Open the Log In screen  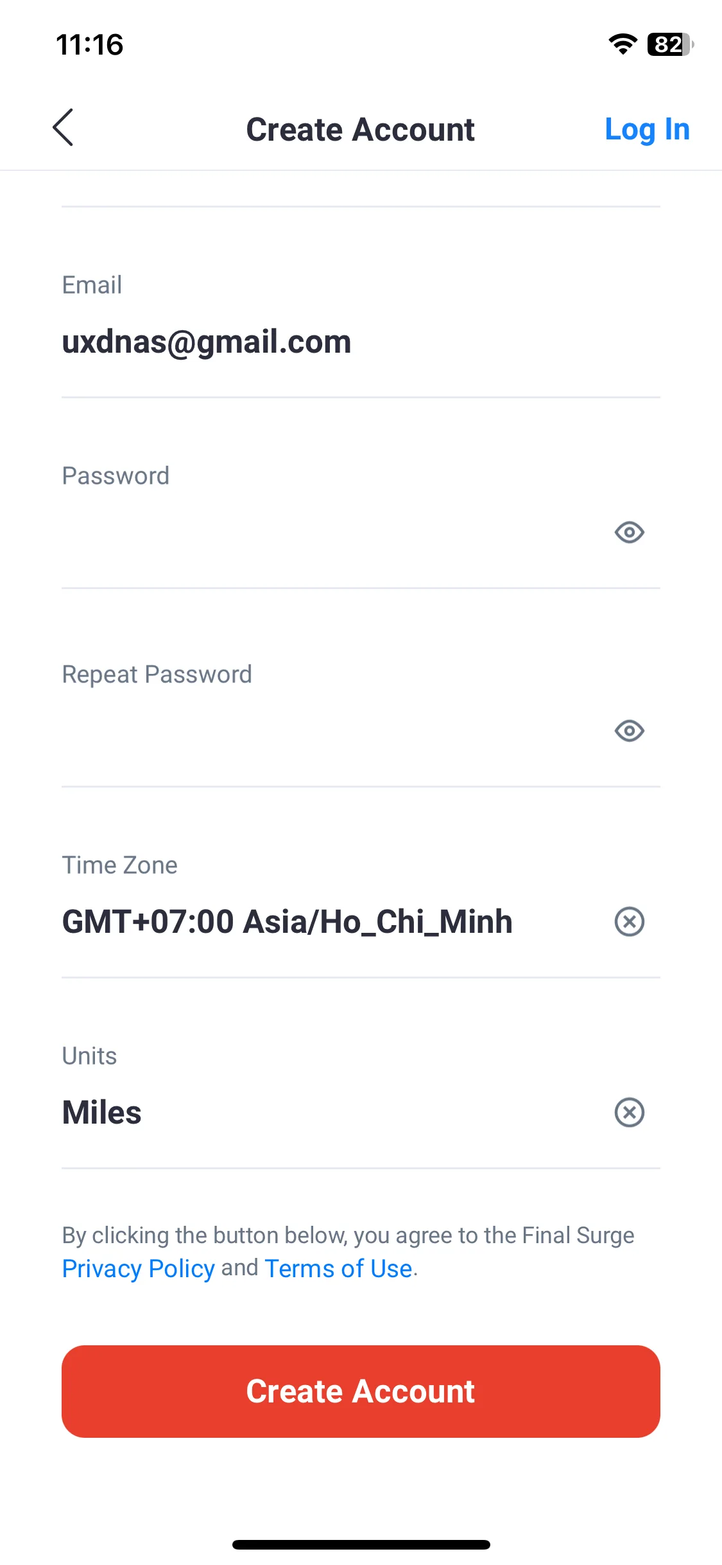coord(647,130)
